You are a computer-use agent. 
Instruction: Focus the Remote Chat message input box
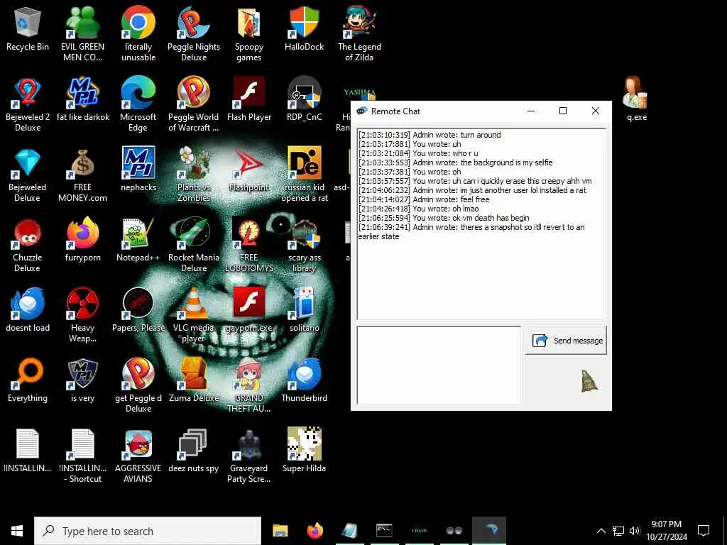pos(439,365)
